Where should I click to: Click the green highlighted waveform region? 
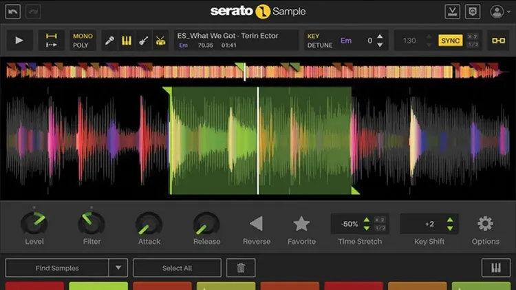tap(261, 141)
